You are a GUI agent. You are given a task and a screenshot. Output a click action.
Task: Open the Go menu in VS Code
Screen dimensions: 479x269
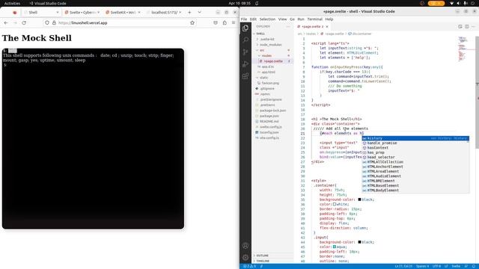coord(293,19)
